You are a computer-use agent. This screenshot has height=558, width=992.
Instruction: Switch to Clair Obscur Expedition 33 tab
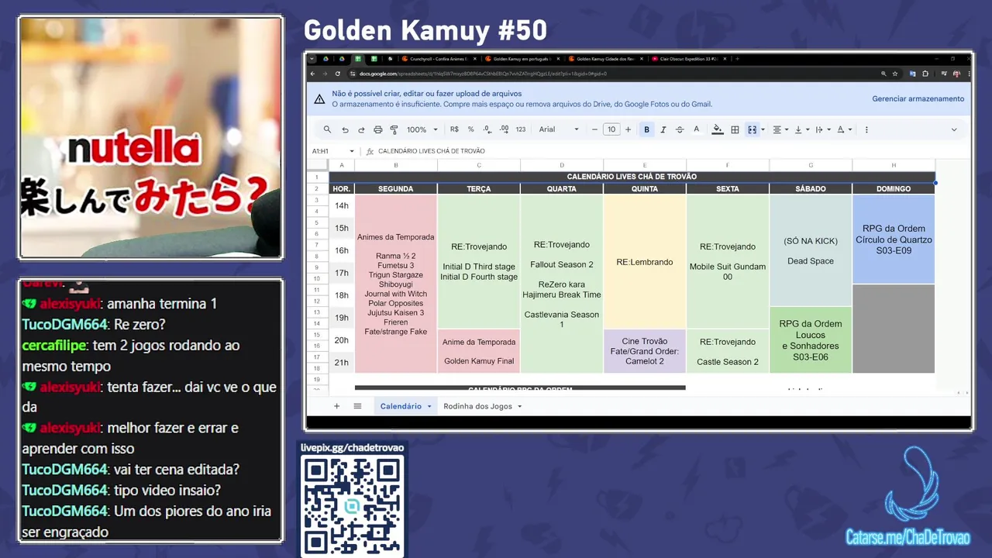tap(688, 59)
